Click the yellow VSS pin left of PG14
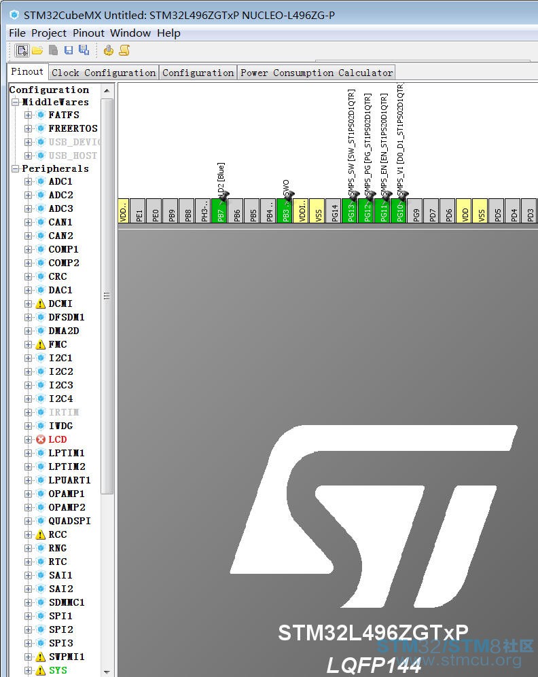The height and width of the screenshot is (677, 538). coord(318,211)
